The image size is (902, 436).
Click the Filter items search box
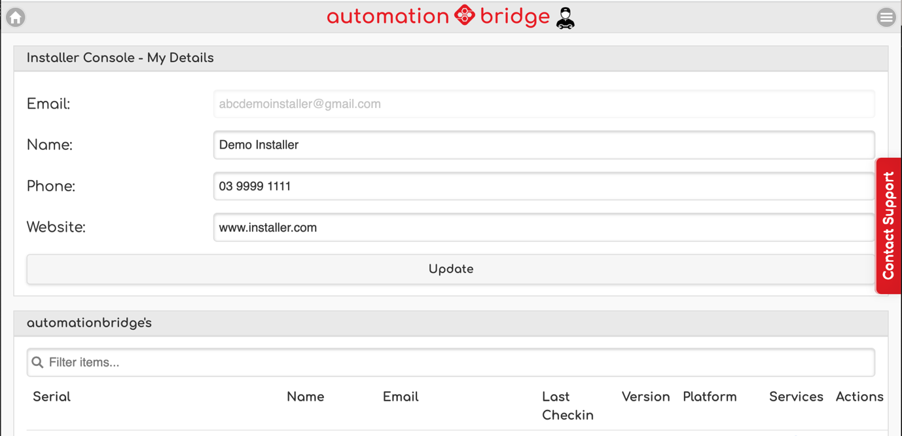click(458, 363)
